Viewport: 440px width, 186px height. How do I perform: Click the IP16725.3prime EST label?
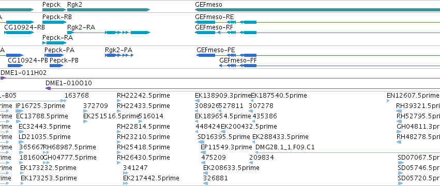(40, 106)
